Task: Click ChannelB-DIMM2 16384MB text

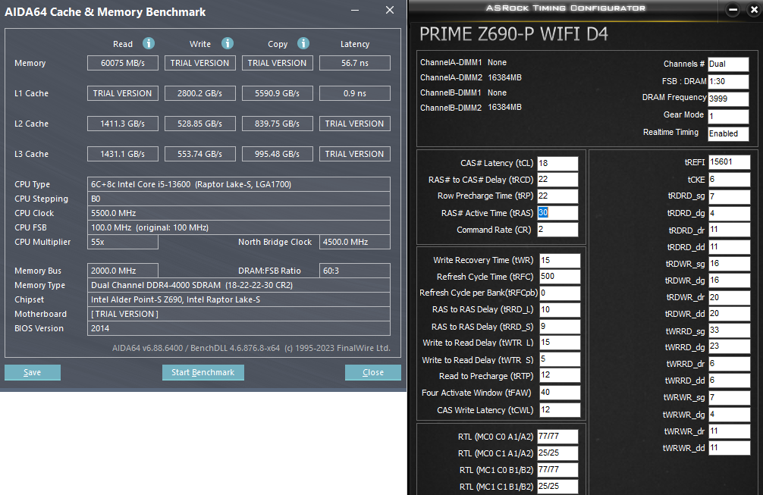Action: 471,108
